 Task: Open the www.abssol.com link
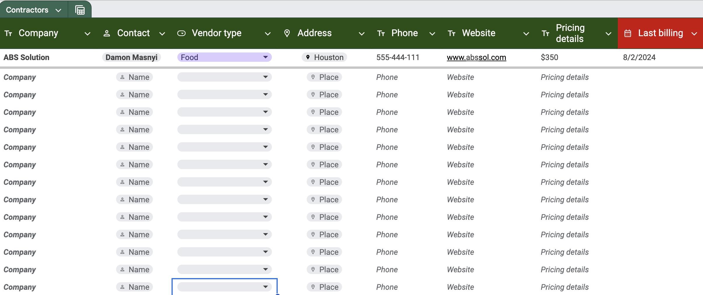tap(476, 57)
